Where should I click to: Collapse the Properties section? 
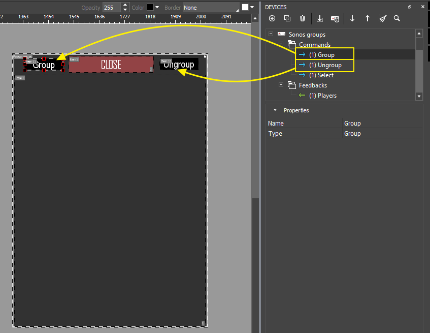pyautogui.click(x=275, y=110)
